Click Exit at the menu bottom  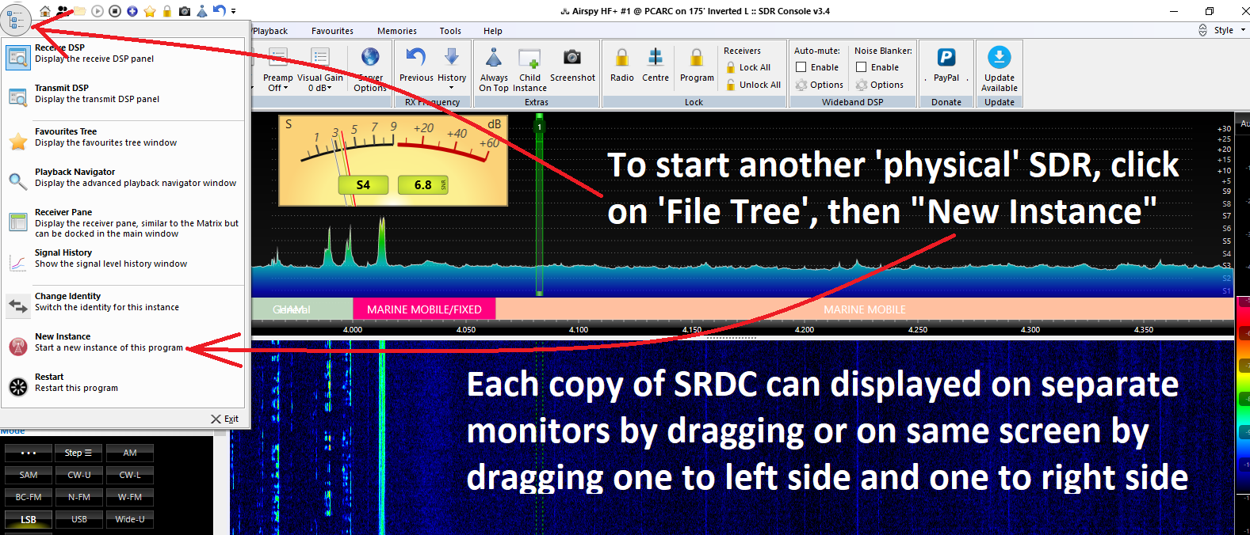(x=225, y=419)
